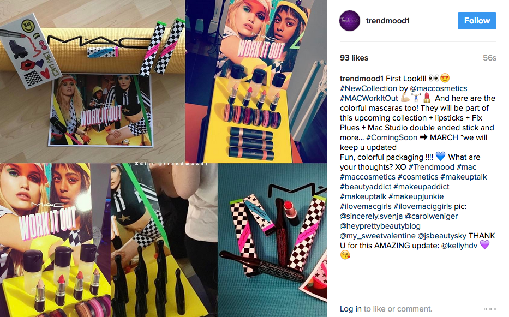Visit the @carolweniger profile
The image size is (509, 317).
[432, 216]
